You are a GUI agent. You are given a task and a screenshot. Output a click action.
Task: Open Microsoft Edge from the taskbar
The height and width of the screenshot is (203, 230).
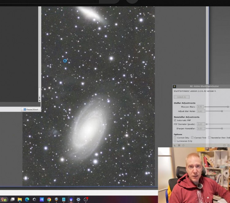click(27, 200)
